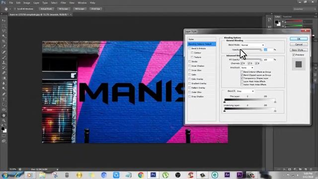Select the Hand tool

click(3, 115)
